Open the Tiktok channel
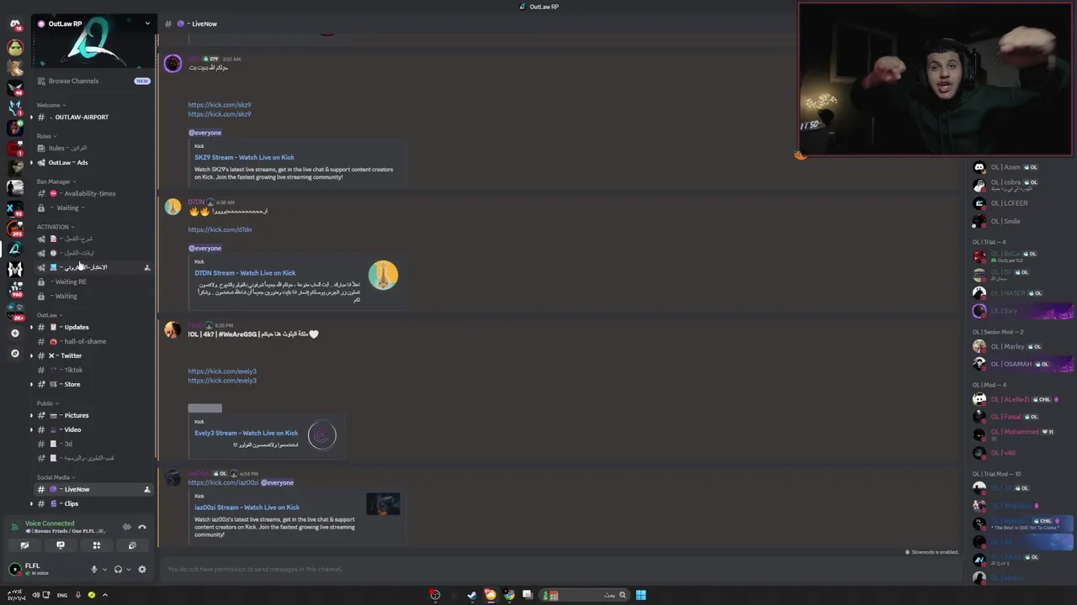The height and width of the screenshot is (605, 1077). 93,370
